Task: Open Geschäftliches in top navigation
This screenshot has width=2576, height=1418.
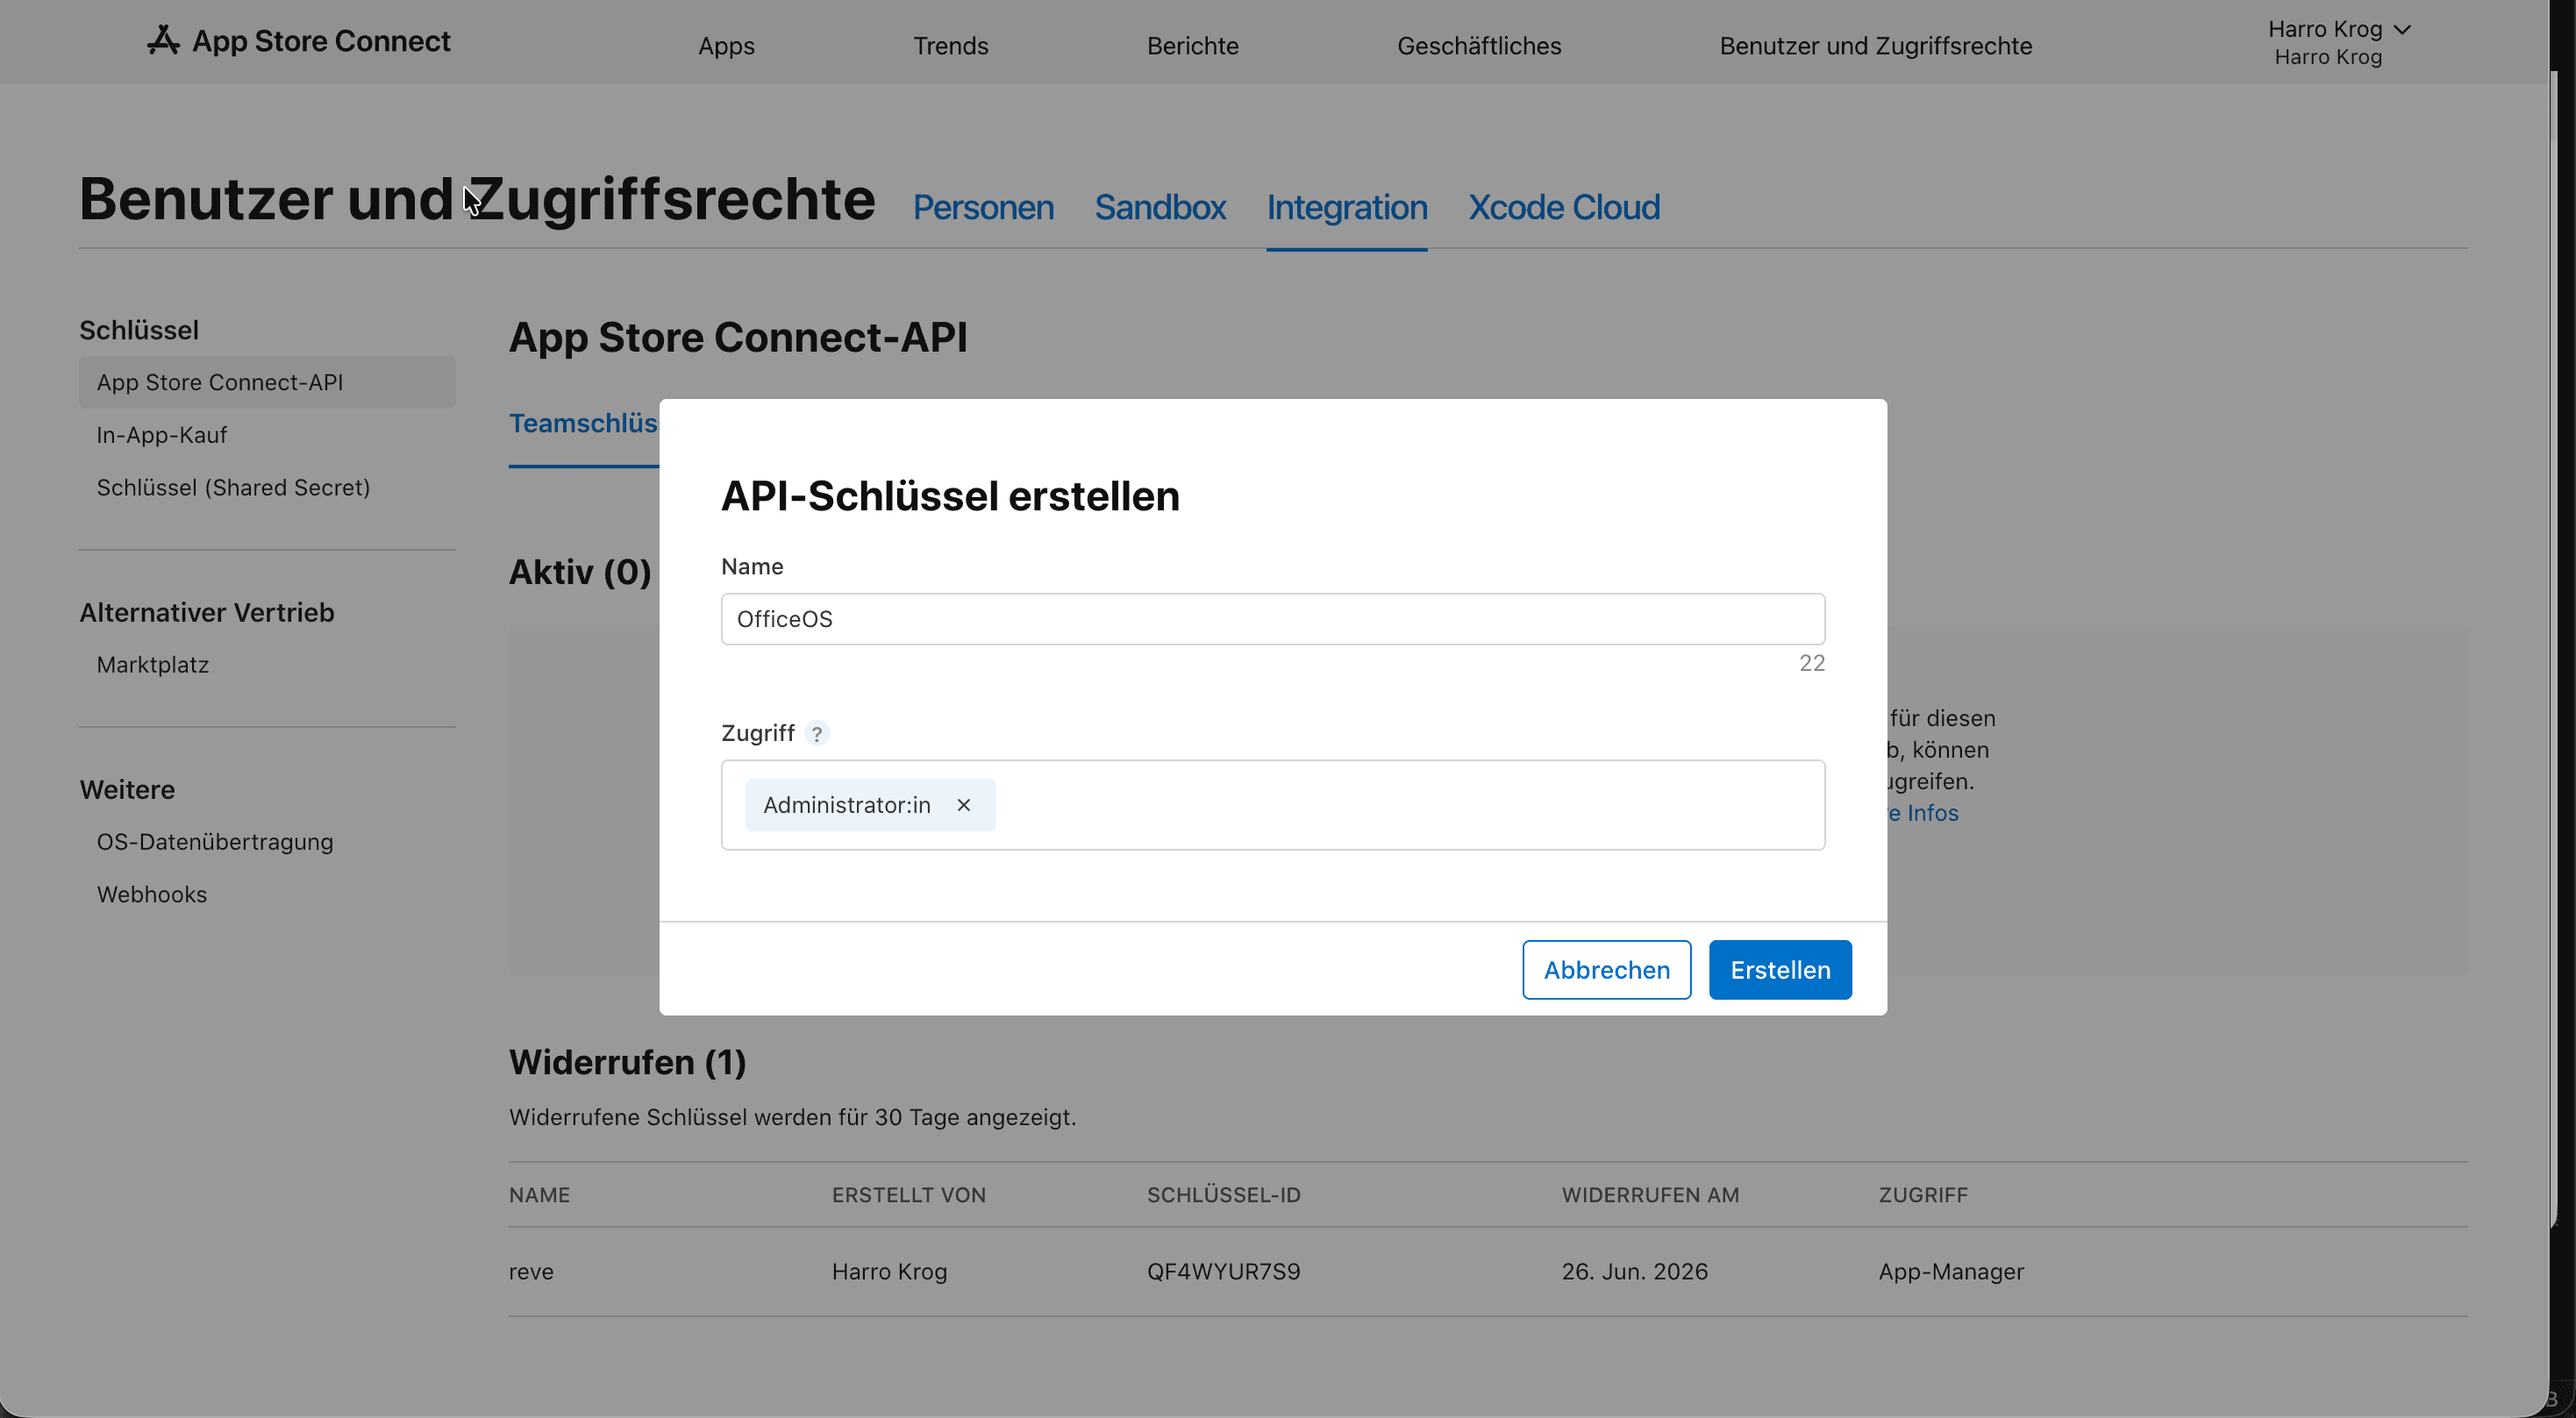Action: click(x=1478, y=46)
